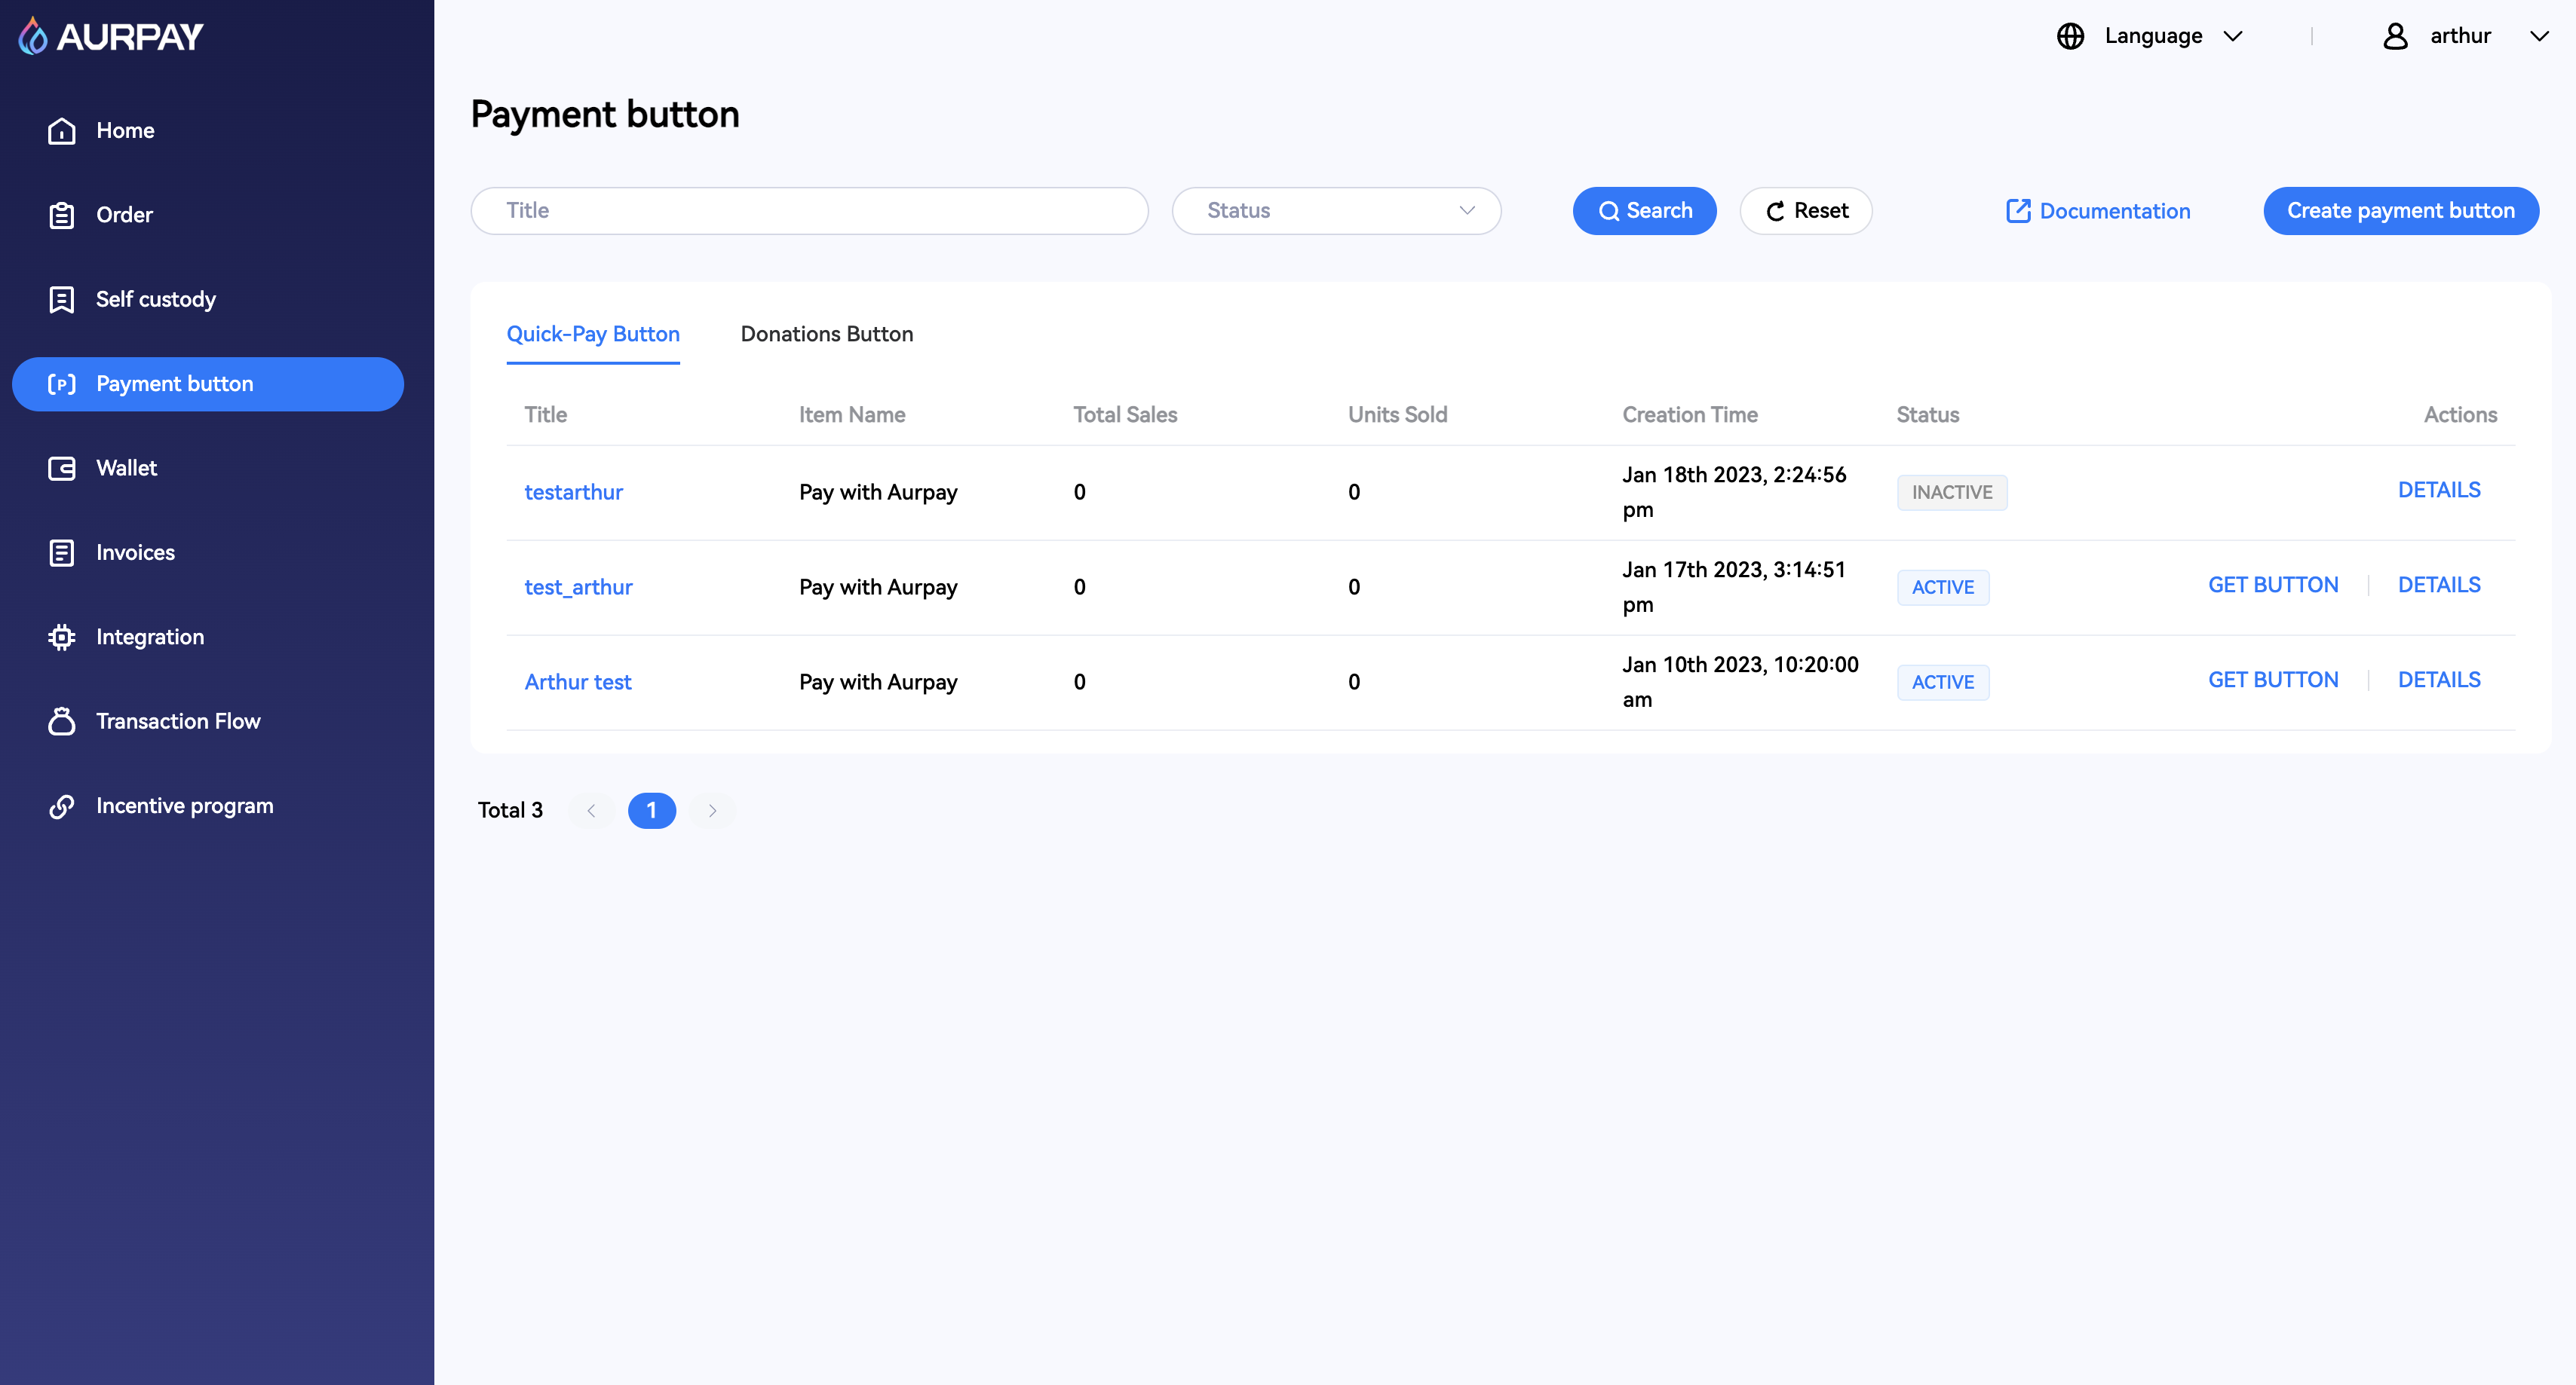The width and height of the screenshot is (2576, 1385).
Task: Click the Transaction Flow money bag icon
Action: (x=62, y=721)
